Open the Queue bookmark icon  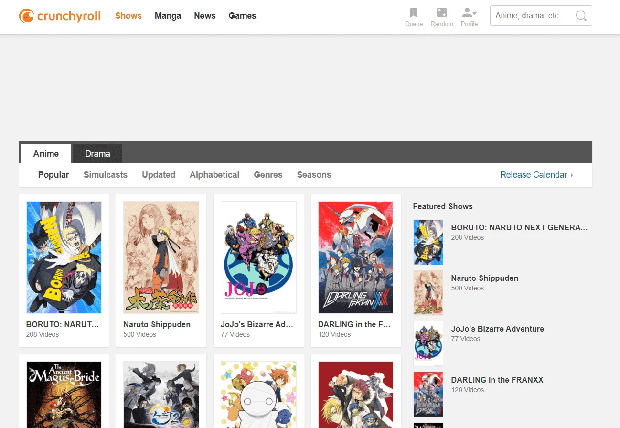[x=414, y=13]
